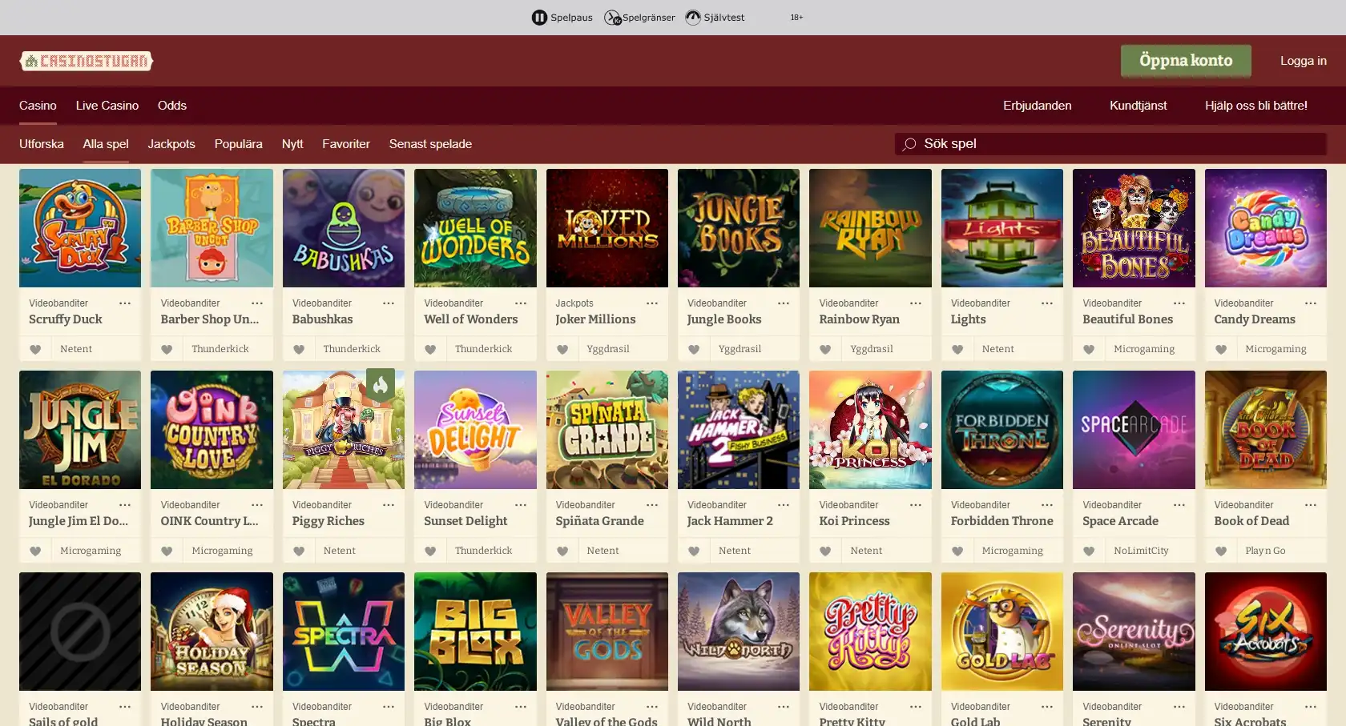Open the Jungle Books game thumbnail
1346x726 pixels.
point(738,228)
